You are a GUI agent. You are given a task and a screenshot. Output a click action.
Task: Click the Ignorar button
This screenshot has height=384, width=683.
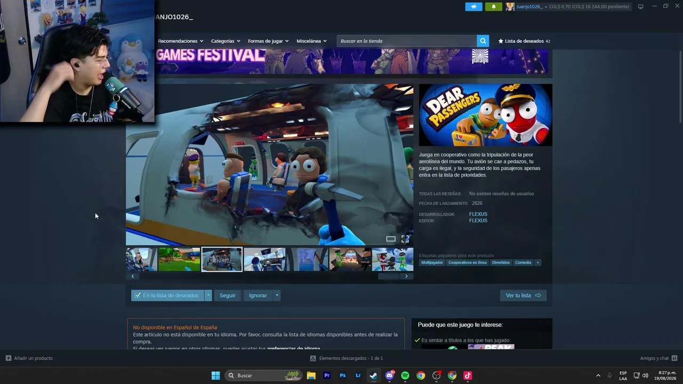pyautogui.click(x=258, y=295)
